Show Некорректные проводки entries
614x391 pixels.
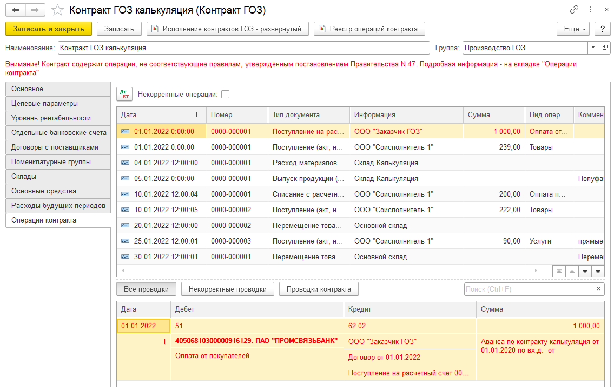pyautogui.click(x=227, y=289)
